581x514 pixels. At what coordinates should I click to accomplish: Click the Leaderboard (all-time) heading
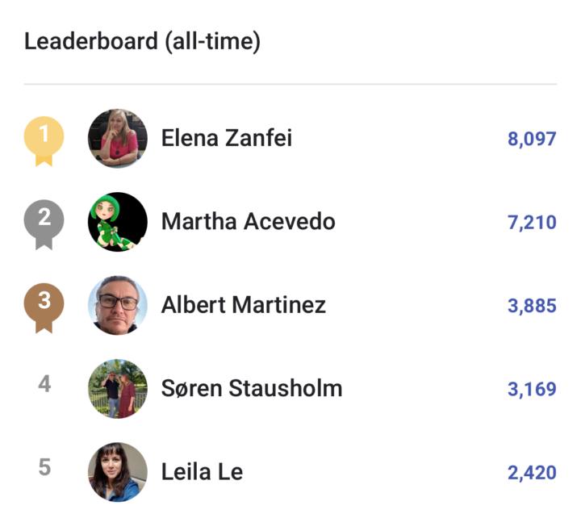tap(142, 41)
